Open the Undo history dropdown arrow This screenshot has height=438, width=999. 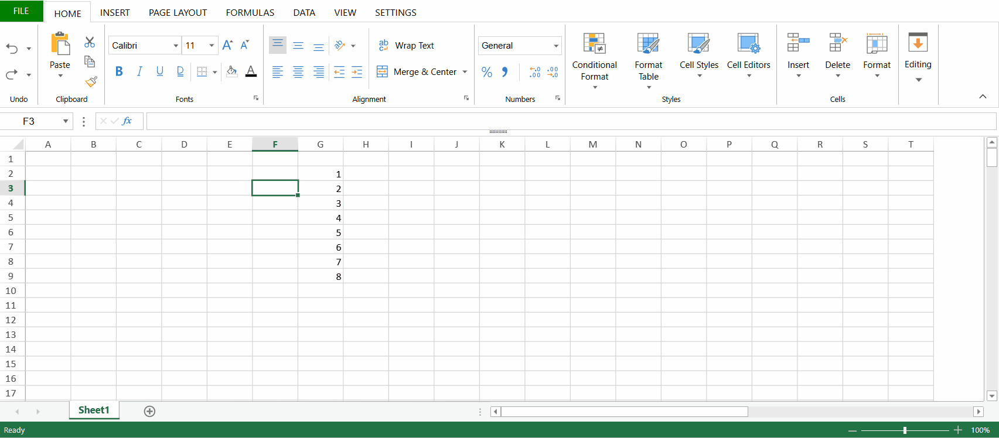point(29,49)
